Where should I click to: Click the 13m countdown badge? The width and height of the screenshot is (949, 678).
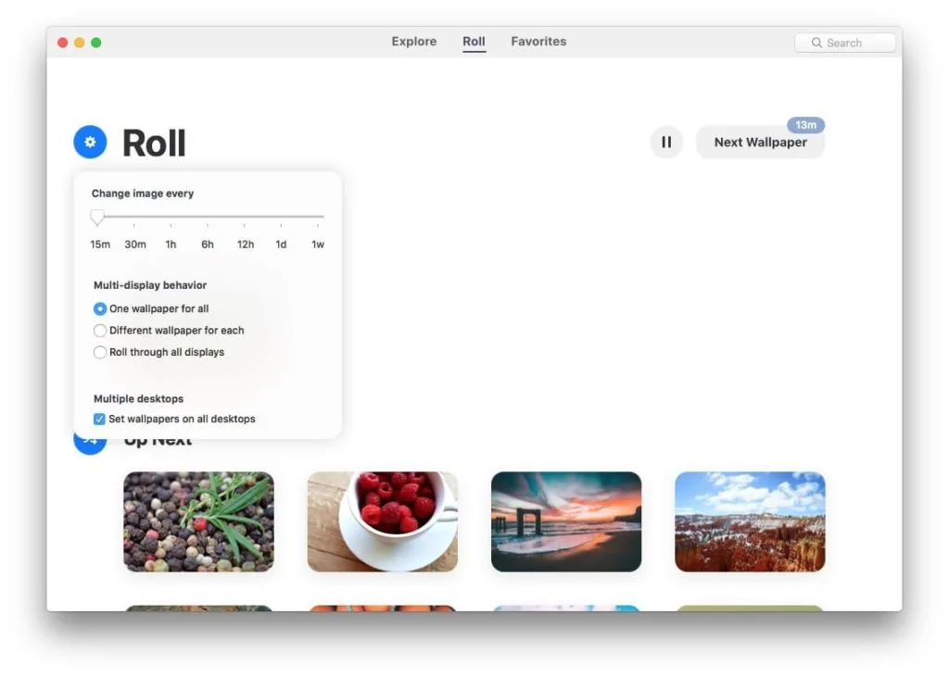(805, 125)
